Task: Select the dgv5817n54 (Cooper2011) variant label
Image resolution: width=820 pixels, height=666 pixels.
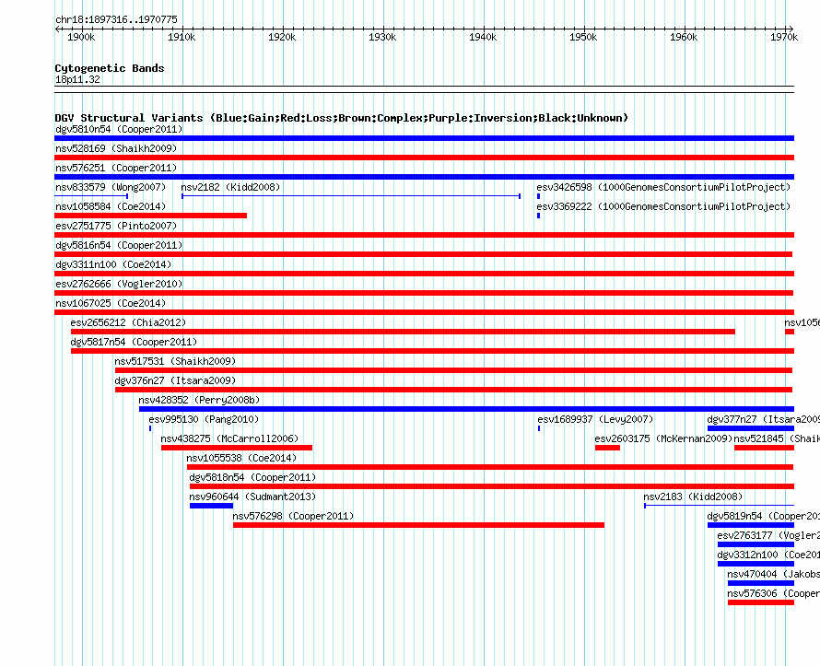Action: pos(134,342)
